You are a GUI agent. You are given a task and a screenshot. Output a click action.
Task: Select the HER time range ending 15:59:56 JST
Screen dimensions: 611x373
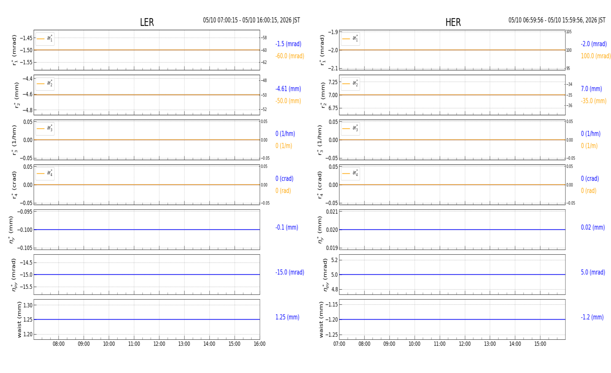click(557, 20)
